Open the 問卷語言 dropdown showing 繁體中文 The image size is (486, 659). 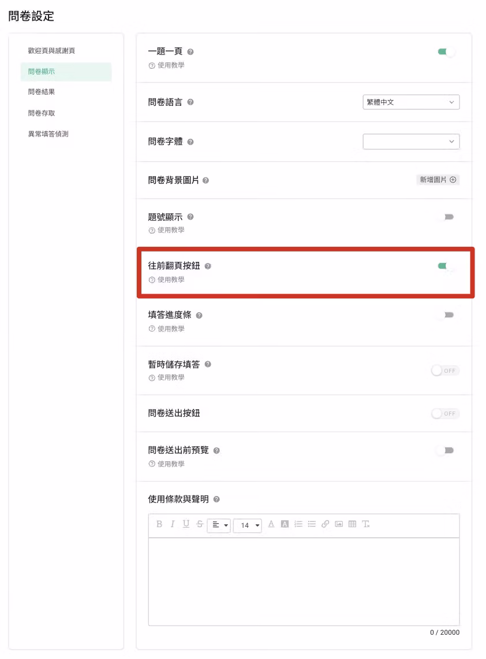[x=412, y=102]
